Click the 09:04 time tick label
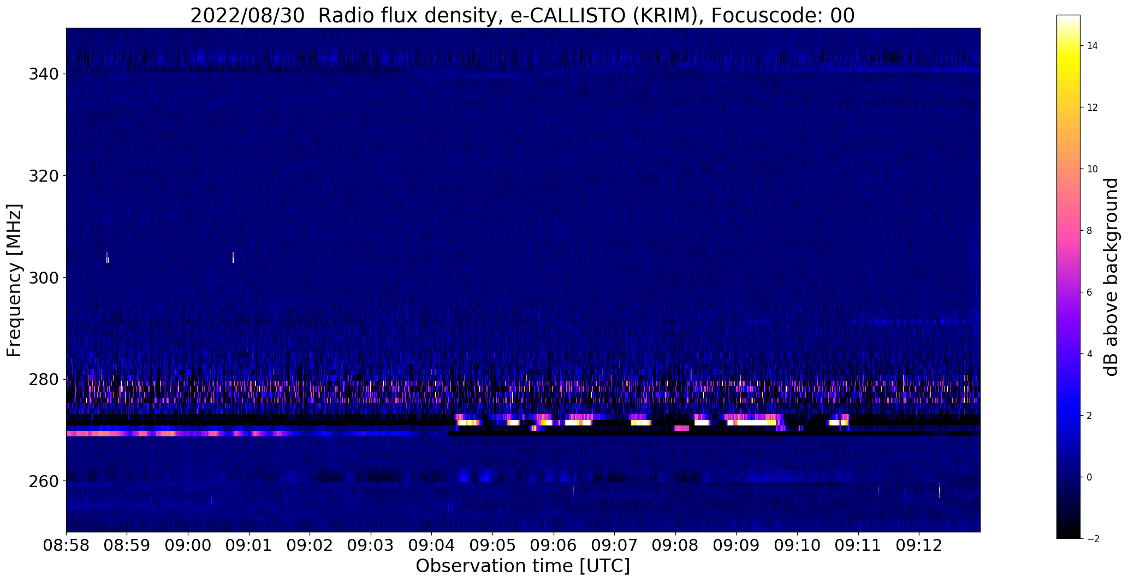Screen dimensions: 1128x582 [x=432, y=545]
